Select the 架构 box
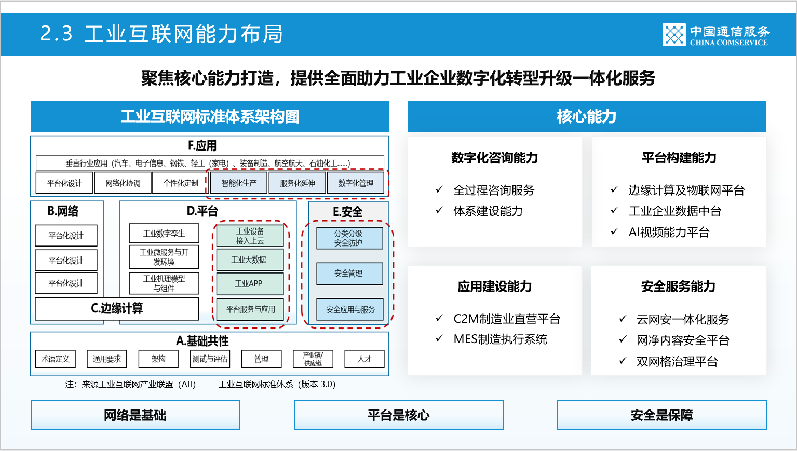This screenshot has height=451, width=797. tap(158, 359)
